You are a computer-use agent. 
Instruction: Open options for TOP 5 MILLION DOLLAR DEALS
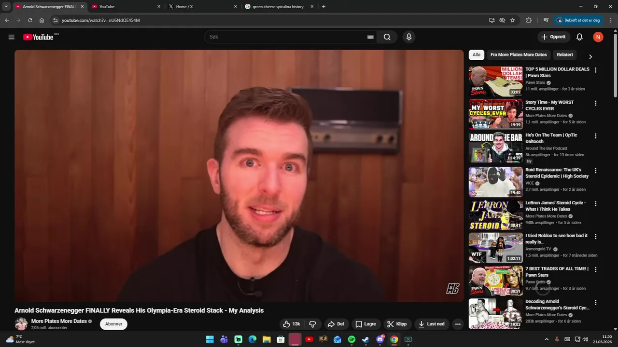595,70
